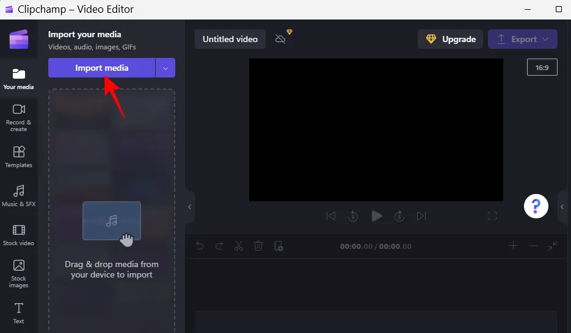Collapse the left media panel
Screen dimensions: 571x333
pyautogui.click(x=189, y=207)
